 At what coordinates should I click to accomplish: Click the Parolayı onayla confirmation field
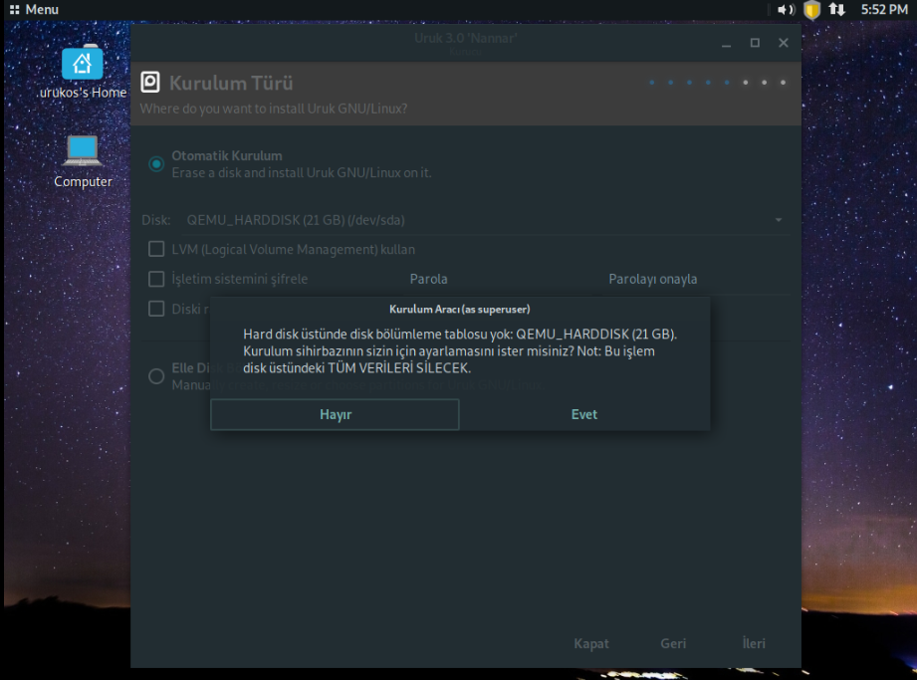coord(696,279)
